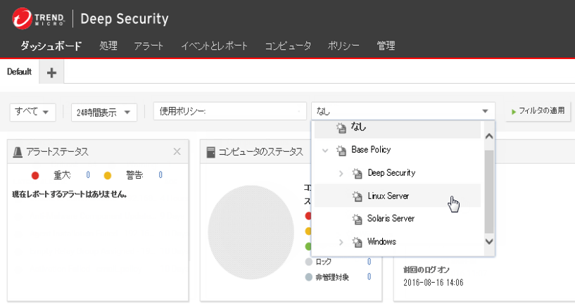Click the Windows policy icon
This screenshot has width=575, height=306.
point(358,242)
